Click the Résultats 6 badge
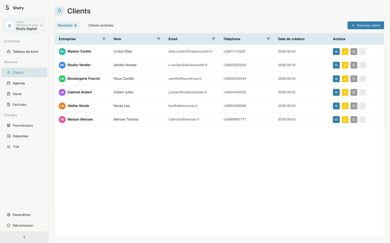Viewport: 390px width, 243px height. (67, 25)
